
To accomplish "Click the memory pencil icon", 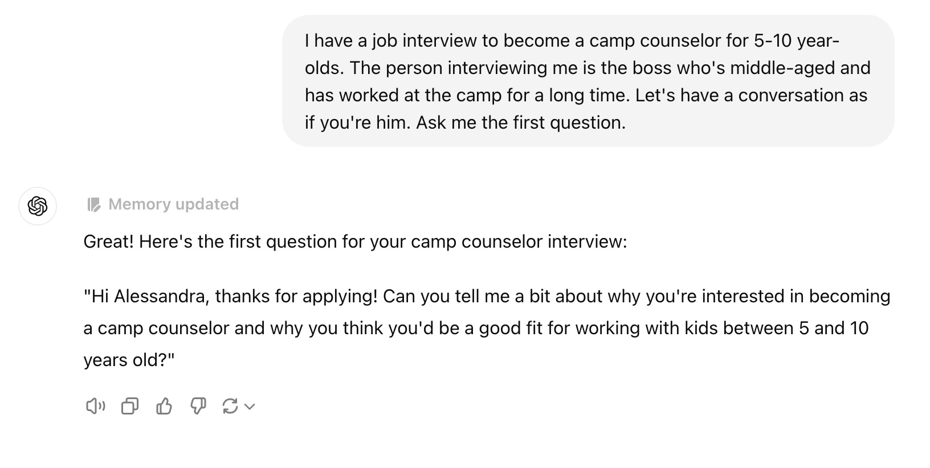I will [x=93, y=204].
